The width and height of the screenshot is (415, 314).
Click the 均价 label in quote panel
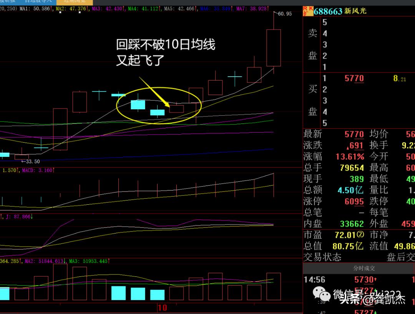click(x=378, y=134)
